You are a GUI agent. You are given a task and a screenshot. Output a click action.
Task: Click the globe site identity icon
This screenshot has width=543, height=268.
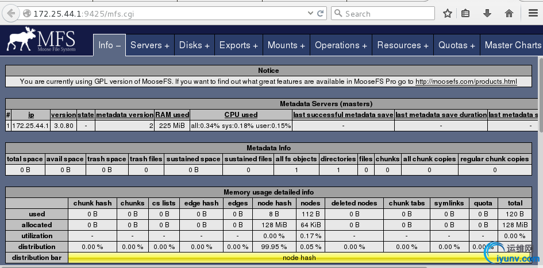pyautogui.click(x=26, y=14)
